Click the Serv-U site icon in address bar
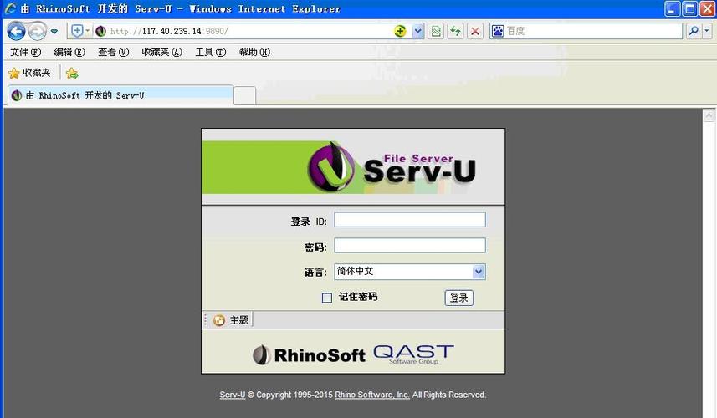Viewport: 717px width, 418px height. pyautogui.click(x=100, y=31)
